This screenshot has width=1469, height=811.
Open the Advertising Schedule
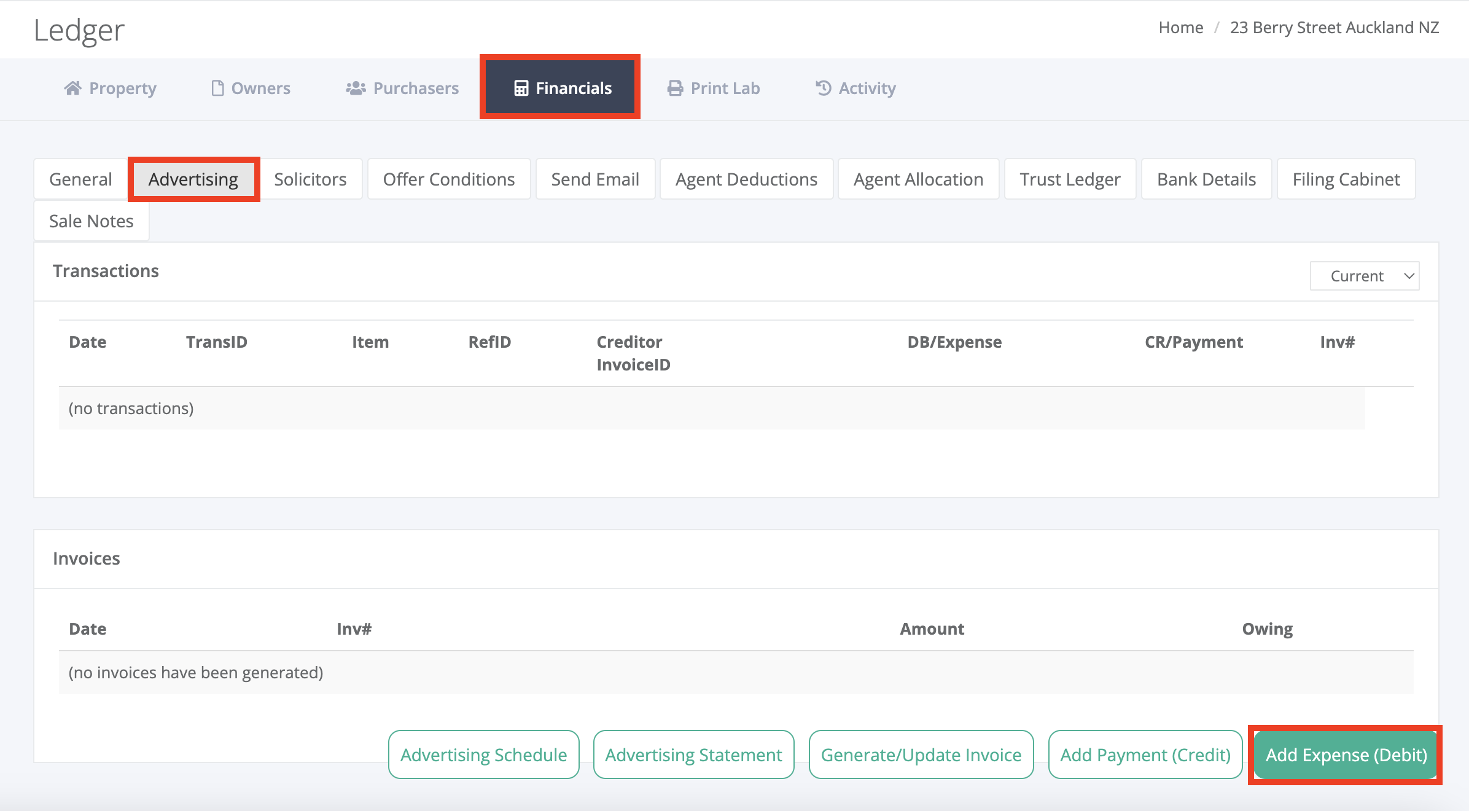tap(483, 754)
